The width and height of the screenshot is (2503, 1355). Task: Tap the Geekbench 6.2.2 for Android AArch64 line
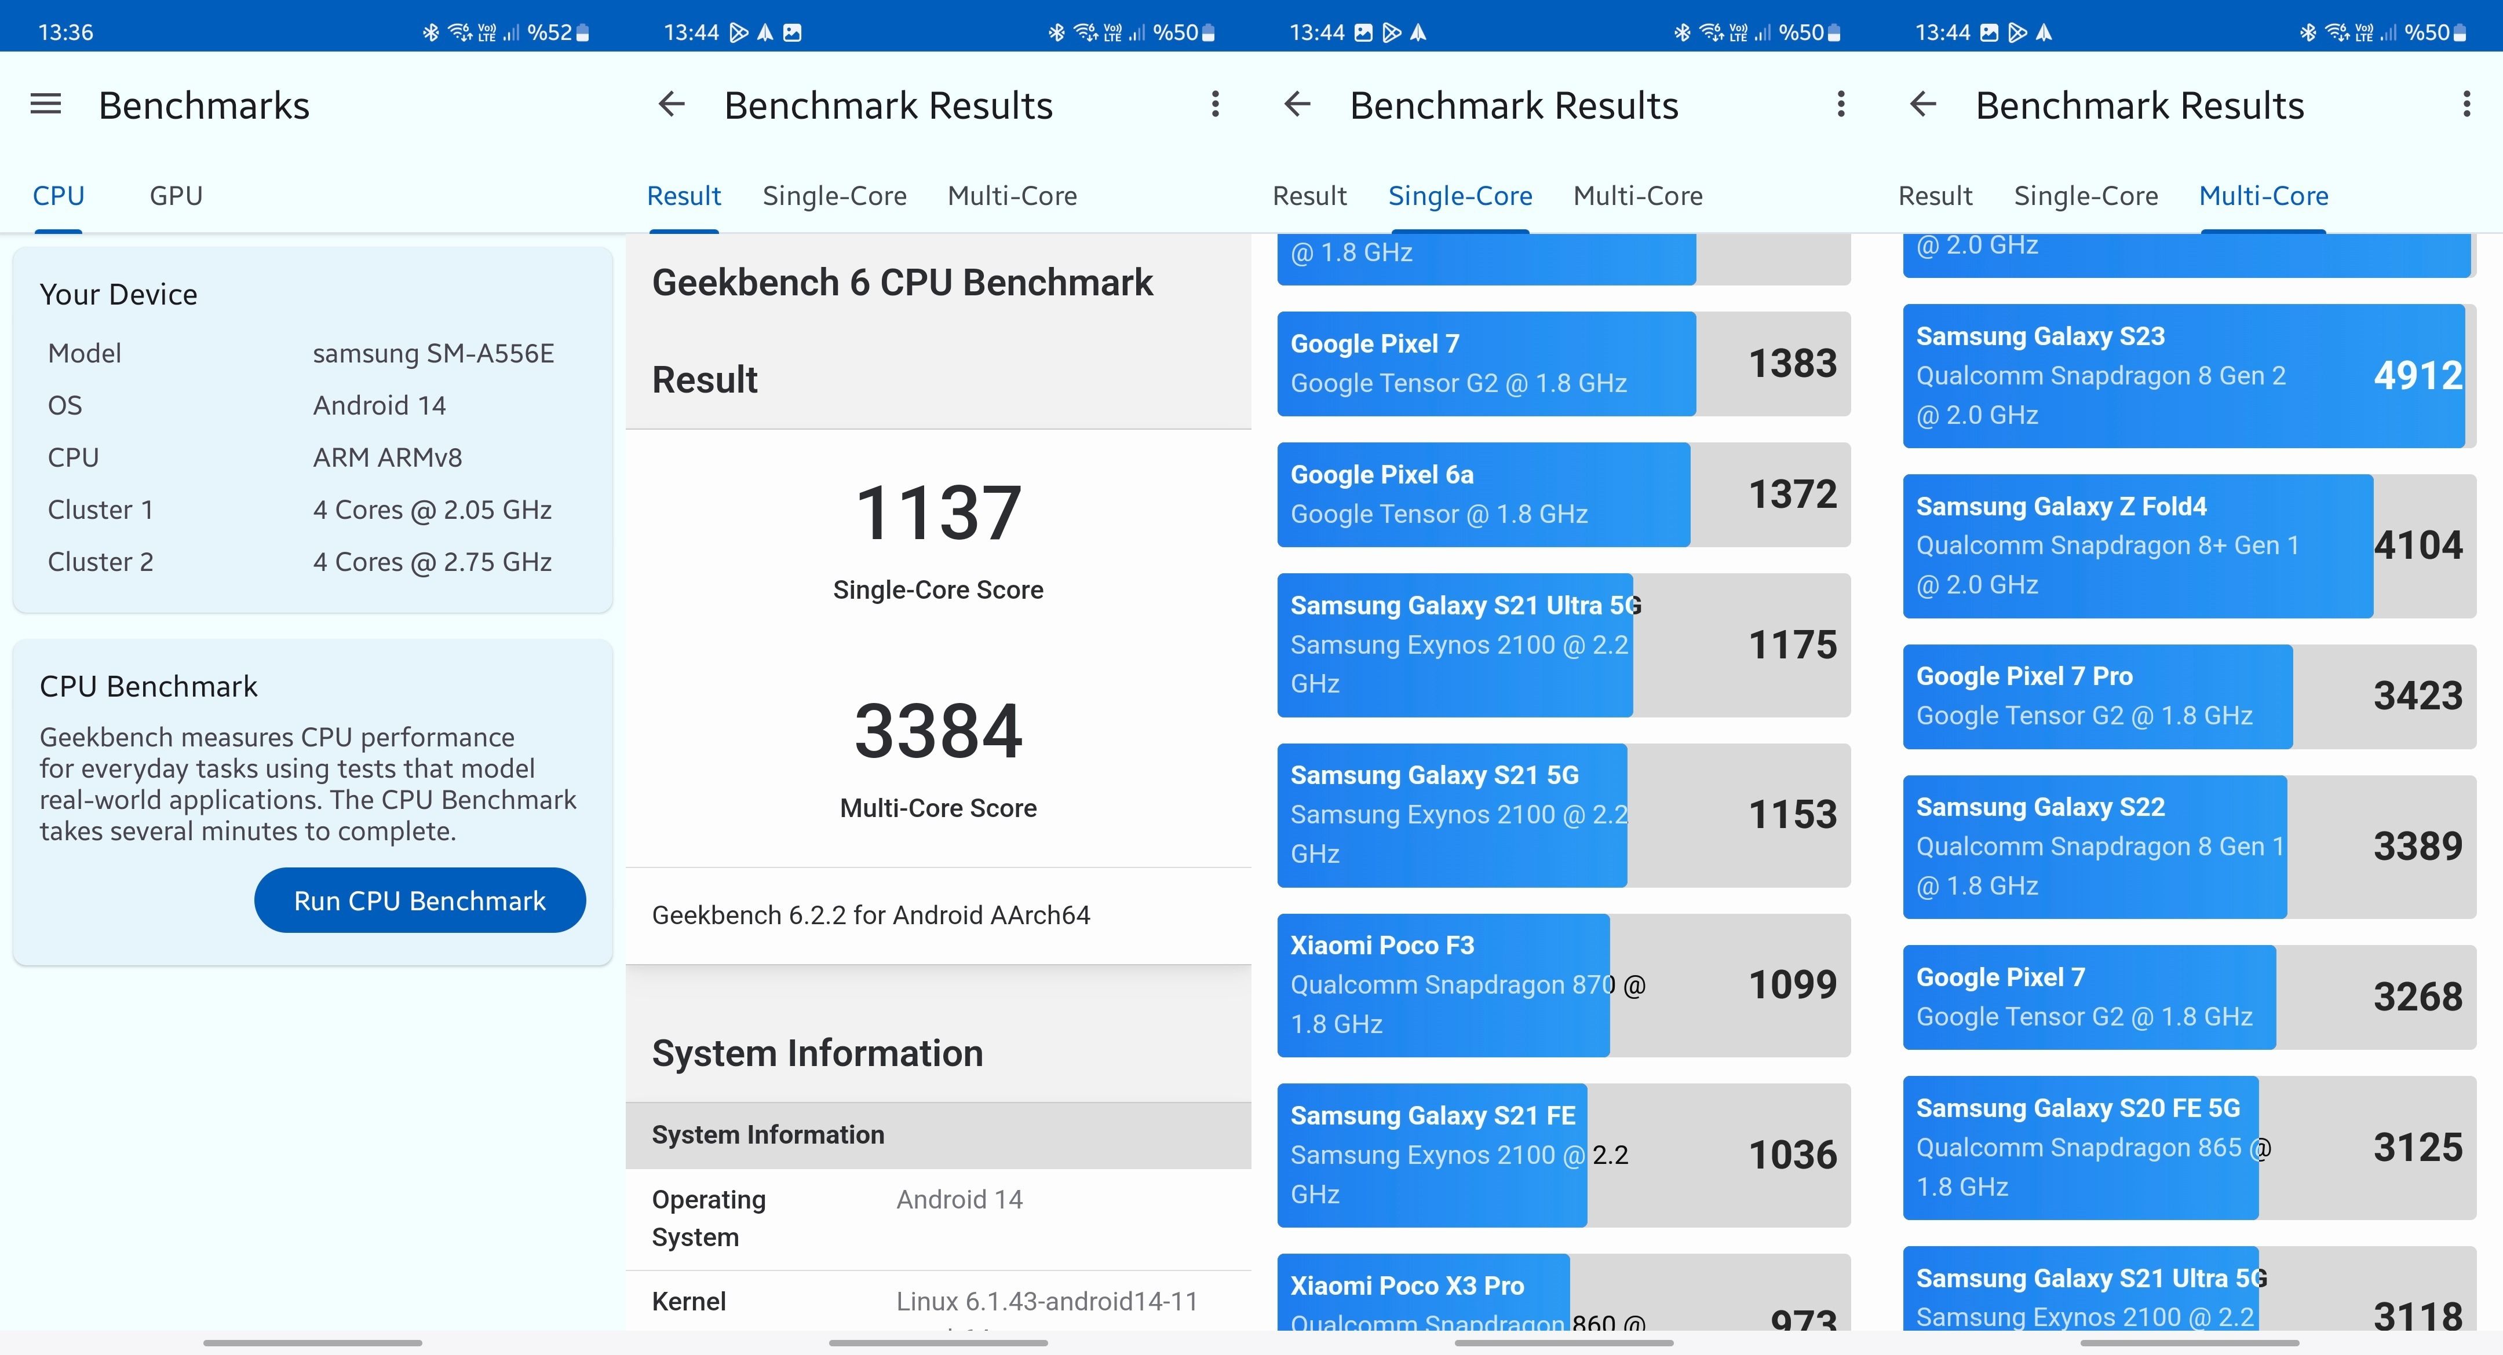click(x=871, y=915)
